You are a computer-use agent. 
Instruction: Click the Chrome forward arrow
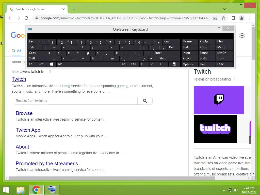[x=18, y=18]
